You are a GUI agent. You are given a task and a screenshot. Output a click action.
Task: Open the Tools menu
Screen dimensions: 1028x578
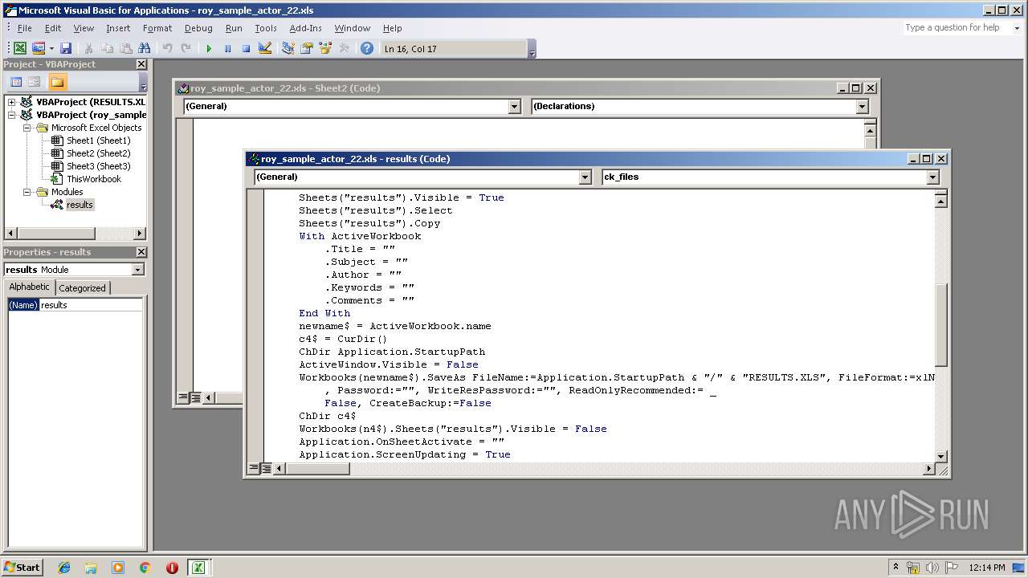point(266,28)
